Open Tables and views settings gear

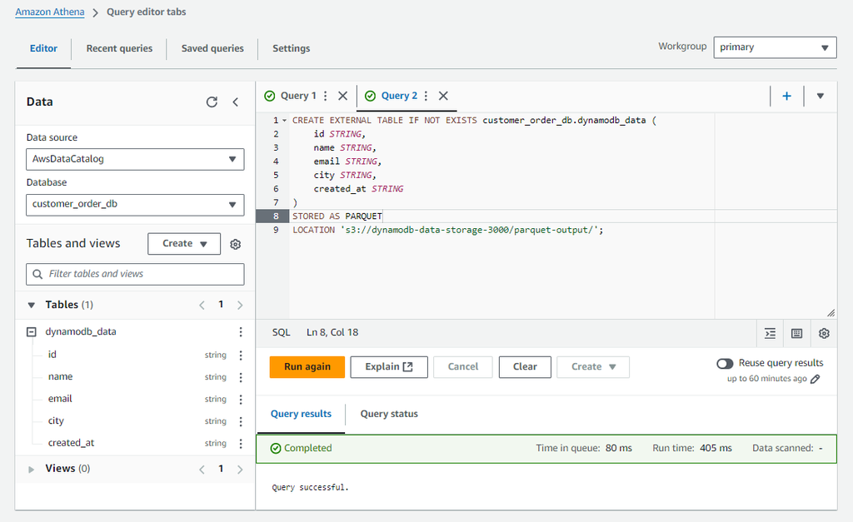click(235, 244)
